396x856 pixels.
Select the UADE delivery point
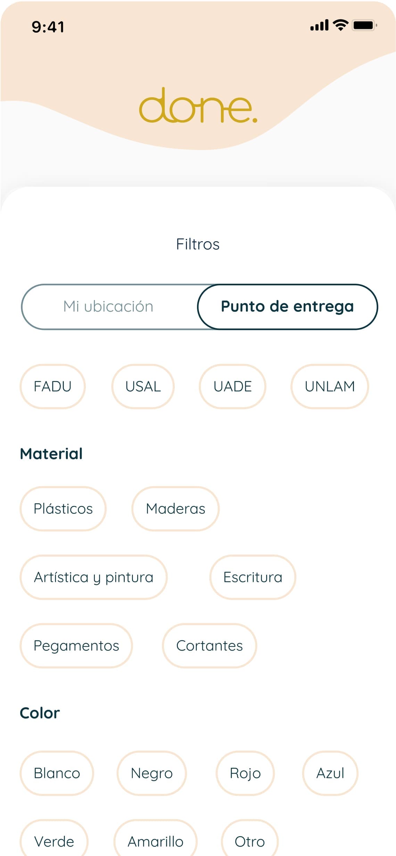232,387
